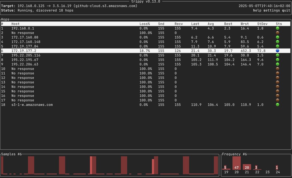Click the green status dot for 172.17.160.88

click(x=277, y=37)
